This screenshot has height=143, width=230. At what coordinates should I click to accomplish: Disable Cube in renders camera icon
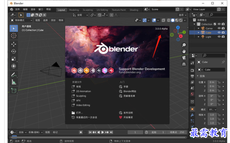223,33
